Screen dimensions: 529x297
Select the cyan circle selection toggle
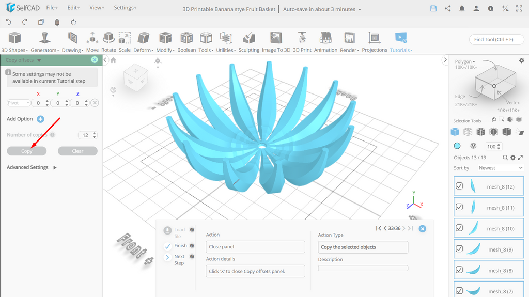[457, 146]
